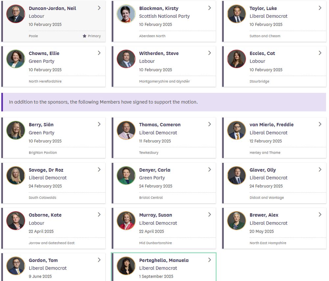This screenshot has width=329, height=281.
Task: Open the Gordon, Tom member link
Action: 43,260
